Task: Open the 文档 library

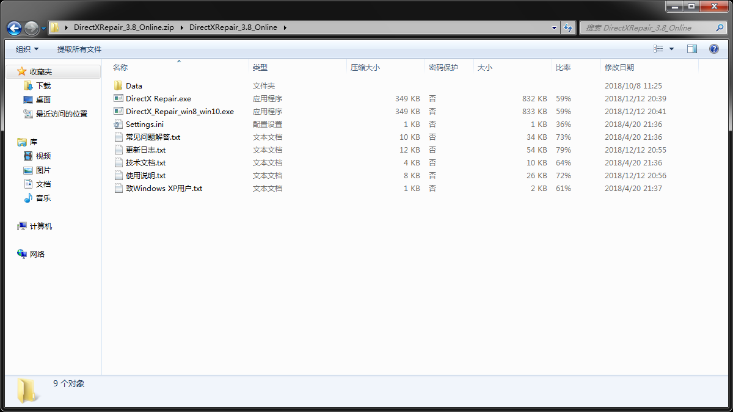Action: [x=43, y=184]
